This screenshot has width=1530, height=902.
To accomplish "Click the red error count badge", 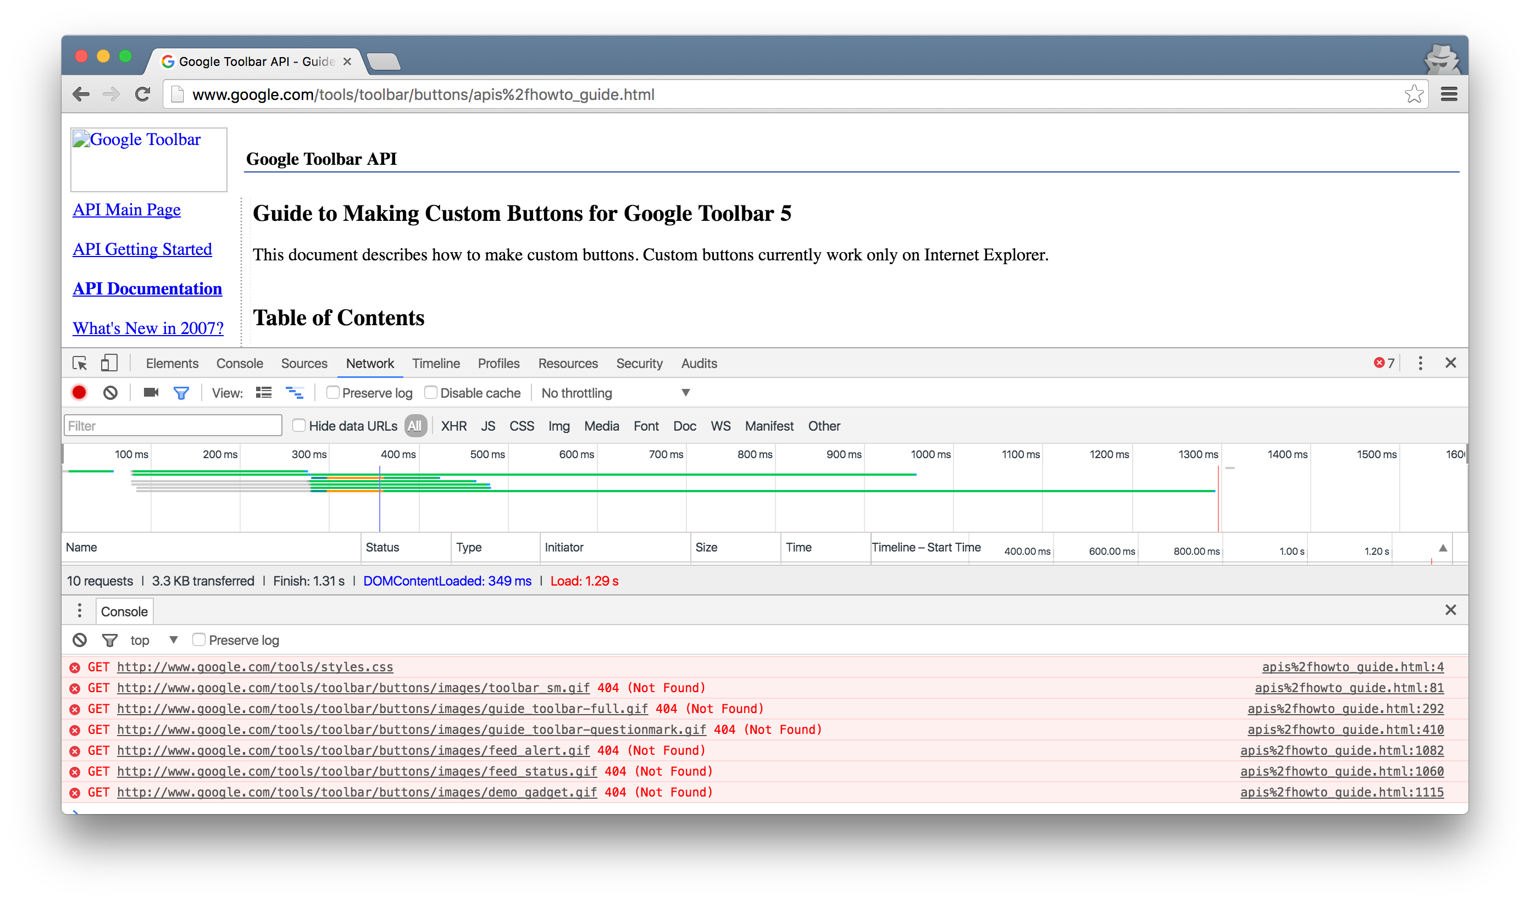I will coord(1383,363).
